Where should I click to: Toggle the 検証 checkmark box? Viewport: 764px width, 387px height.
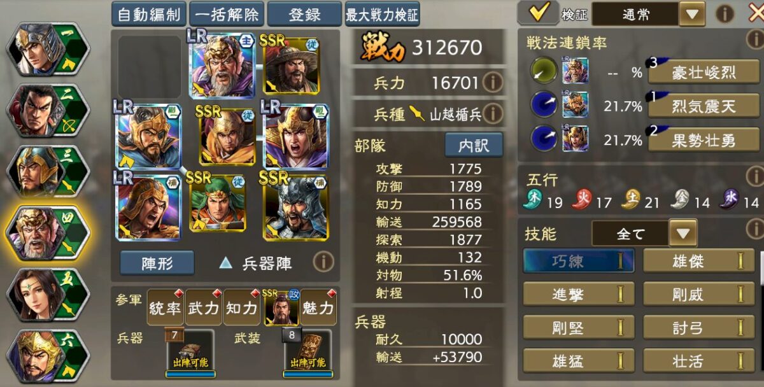click(x=538, y=13)
